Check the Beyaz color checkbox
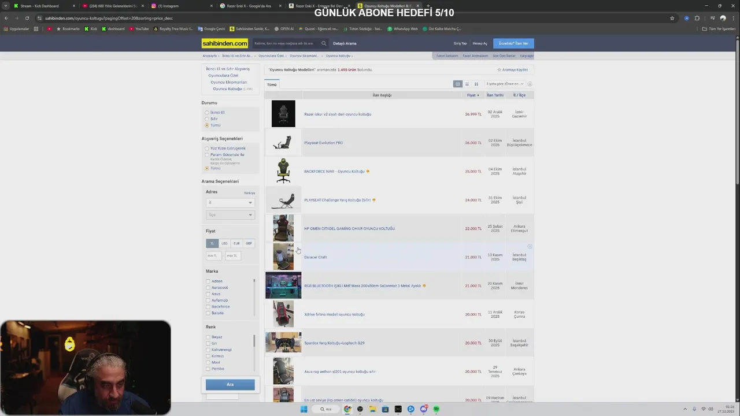 coord(208,337)
